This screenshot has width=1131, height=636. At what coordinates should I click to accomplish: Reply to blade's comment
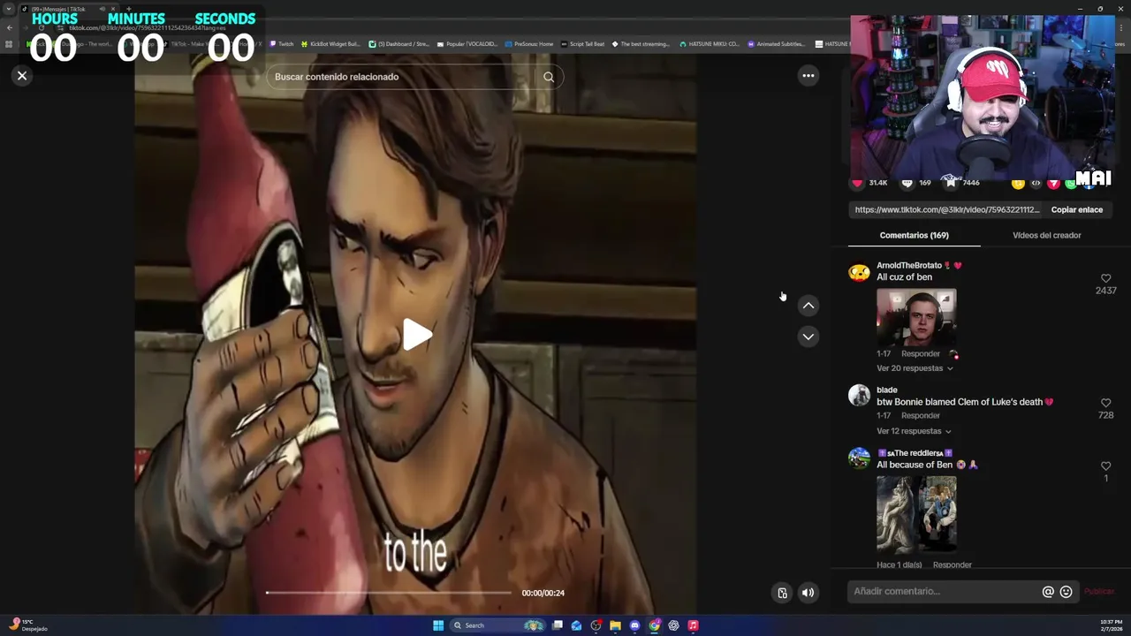[920, 416]
